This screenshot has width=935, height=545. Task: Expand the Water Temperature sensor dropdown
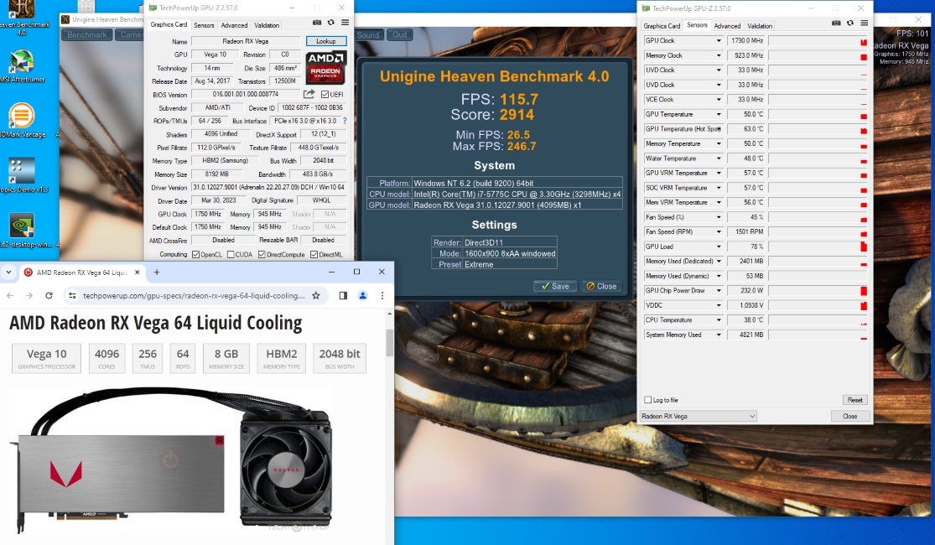click(x=719, y=158)
